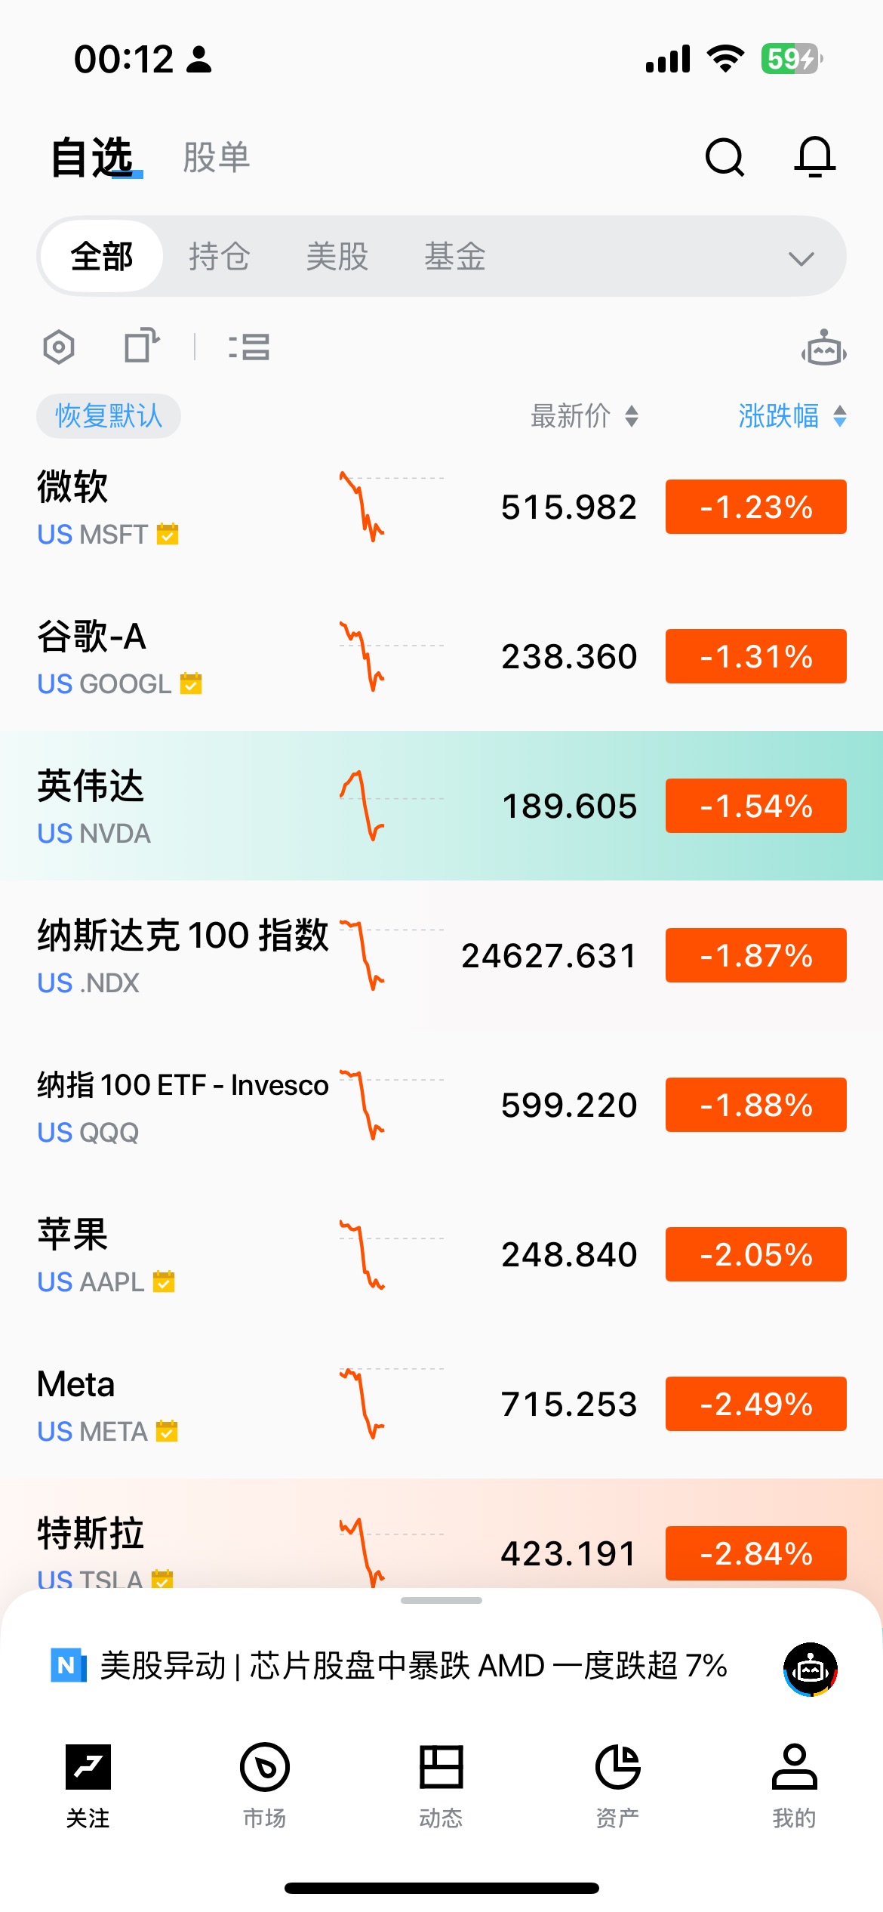The height and width of the screenshot is (1912, 883).
Task: Tap the rotate layout icon
Action: click(141, 346)
